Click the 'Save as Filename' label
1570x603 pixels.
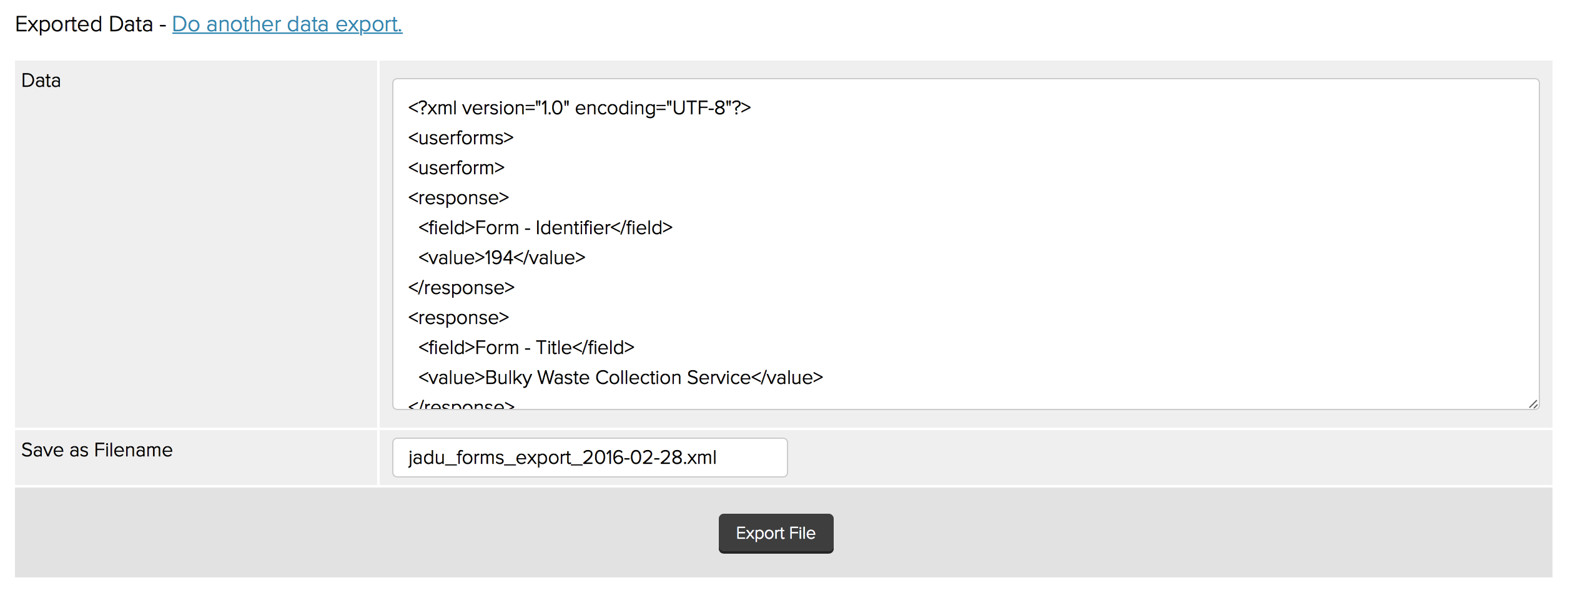pos(97,450)
